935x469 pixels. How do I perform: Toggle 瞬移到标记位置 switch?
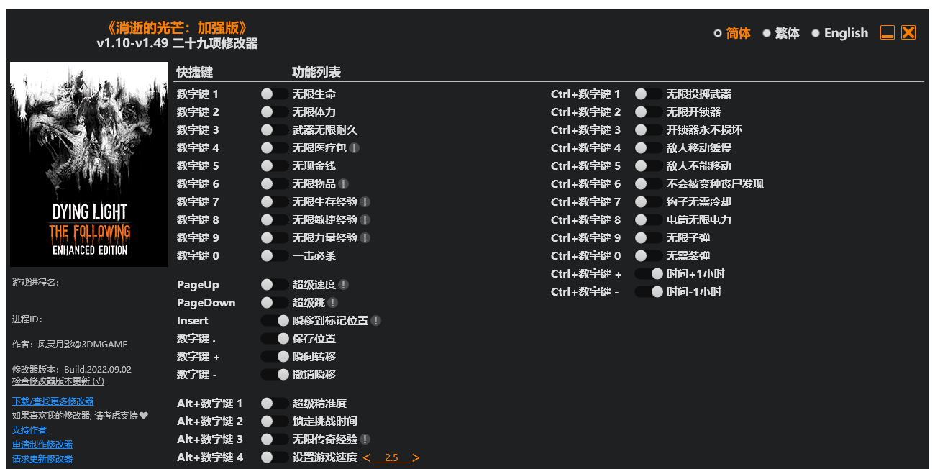[x=274, y=321]
